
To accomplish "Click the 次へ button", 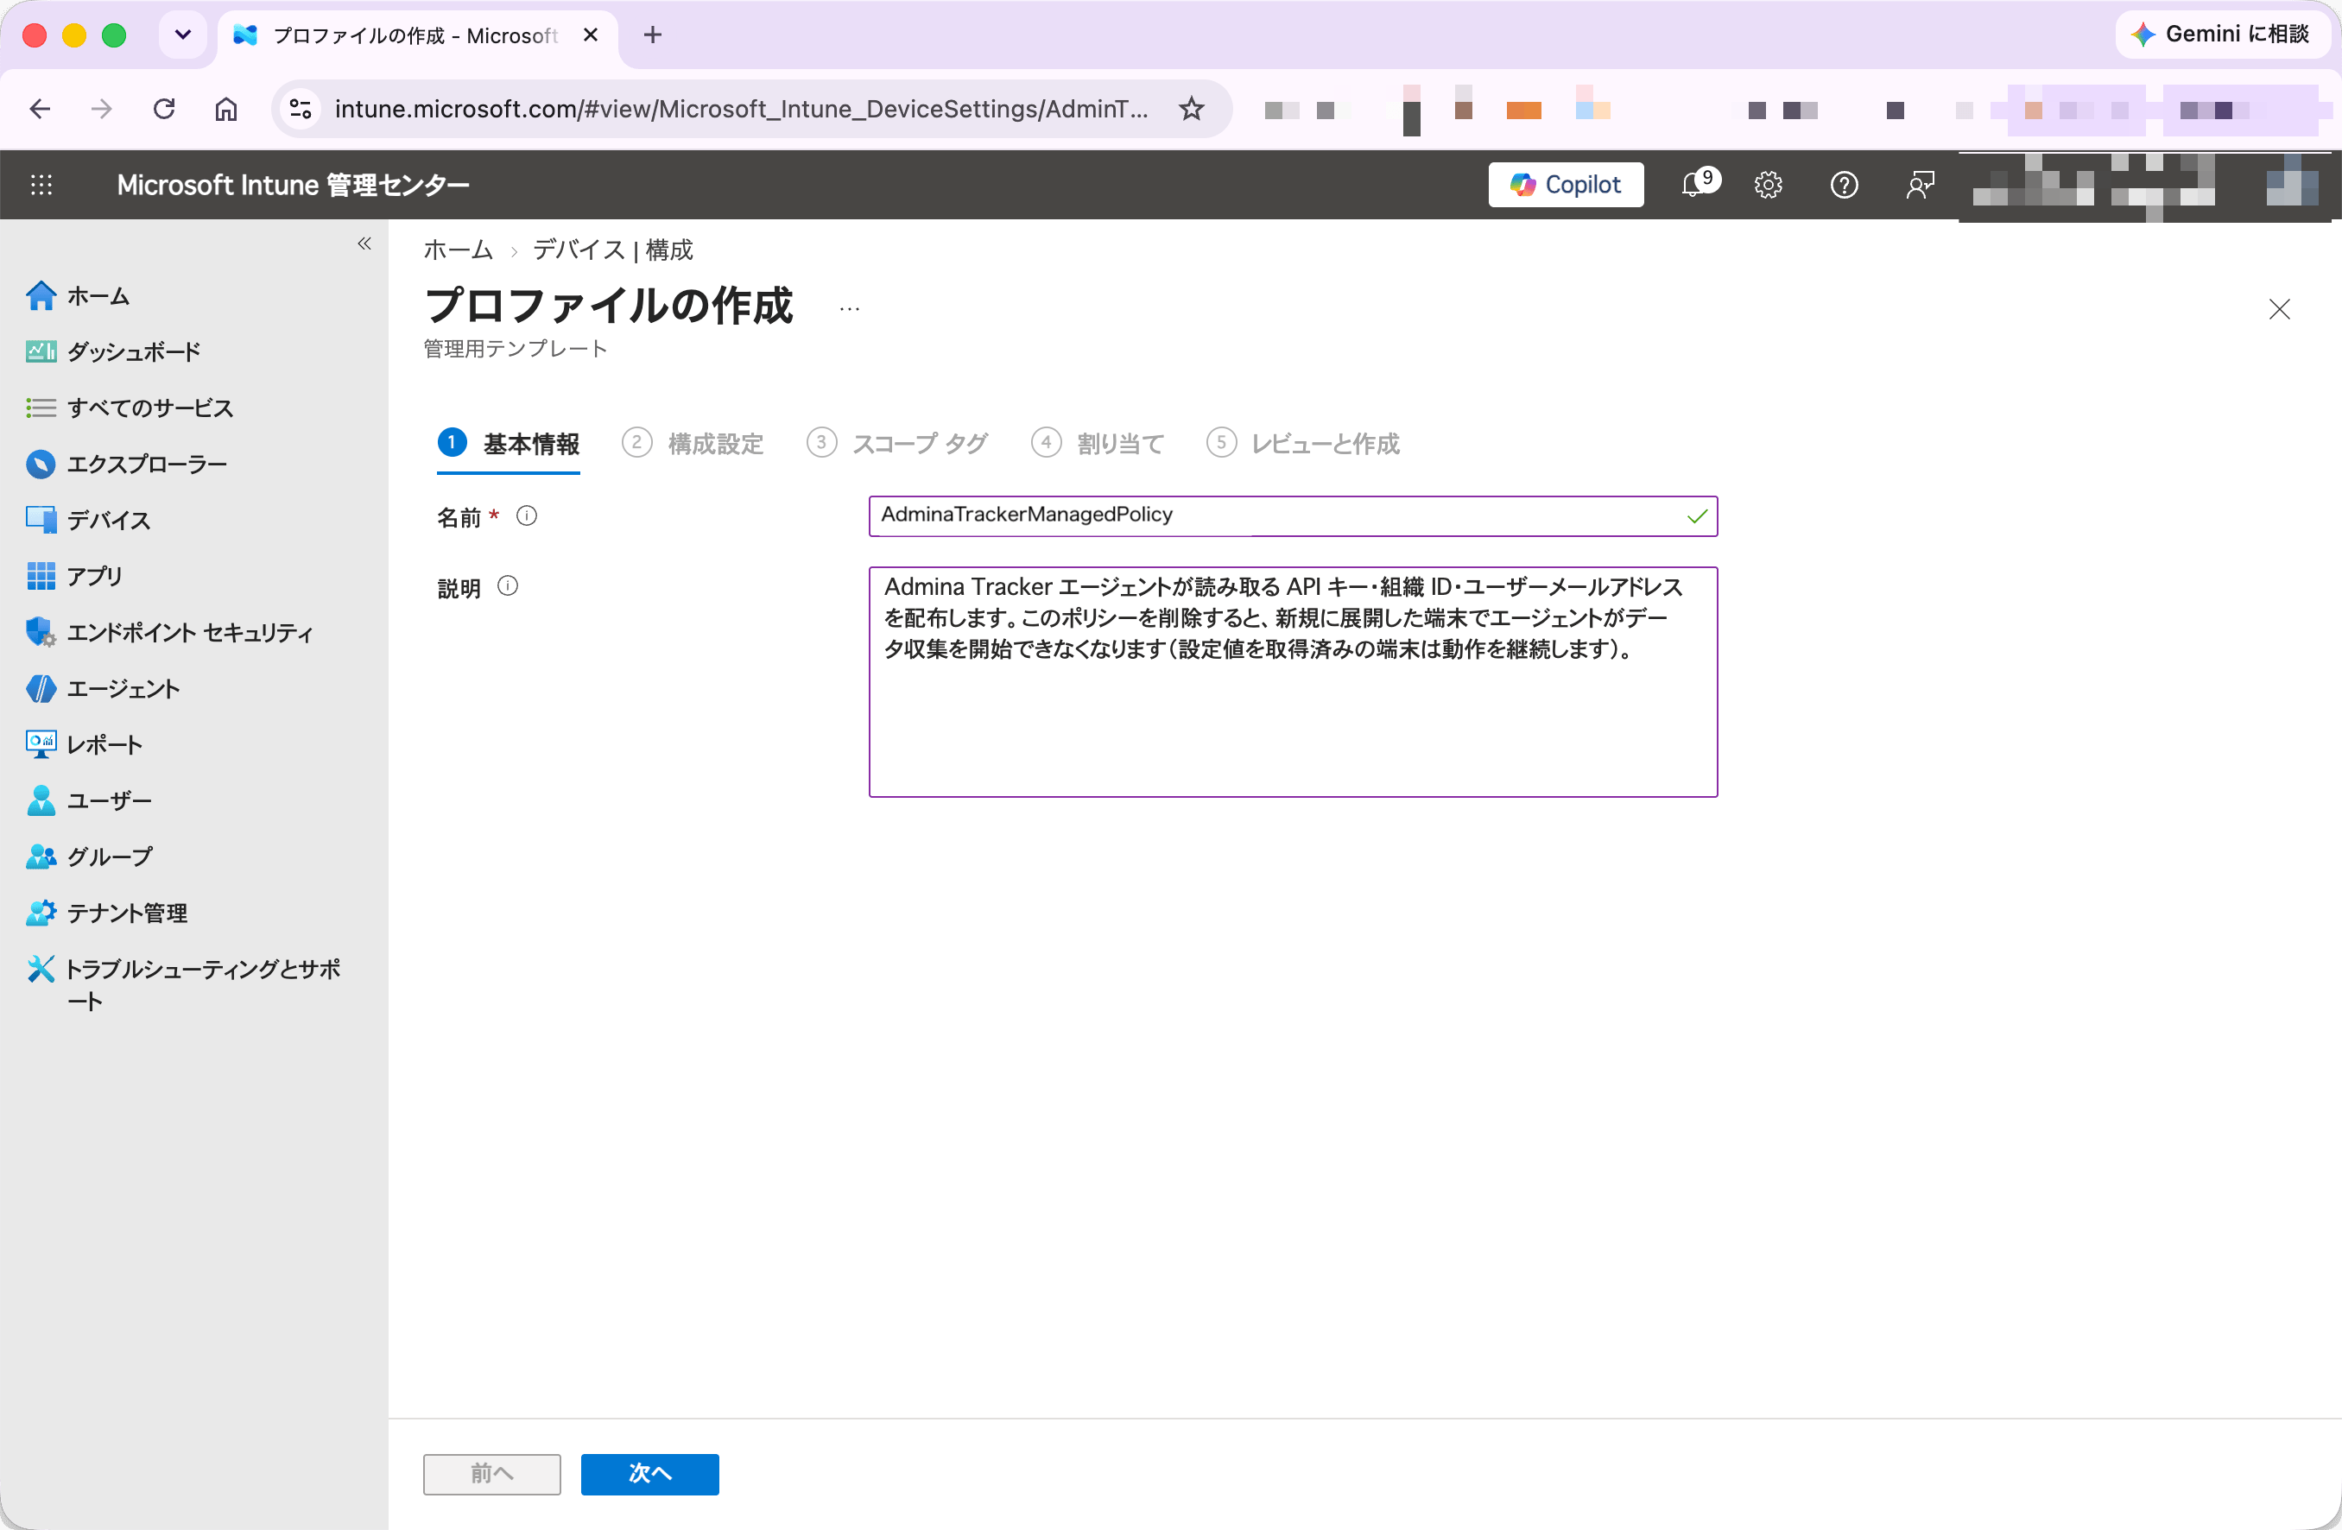I will pos(649,1473).
